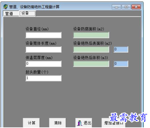Click the 设备筒体长度(mm) label
Image resolution: width=150 pixels, height=128 pixels.
(x=41, y=43)
